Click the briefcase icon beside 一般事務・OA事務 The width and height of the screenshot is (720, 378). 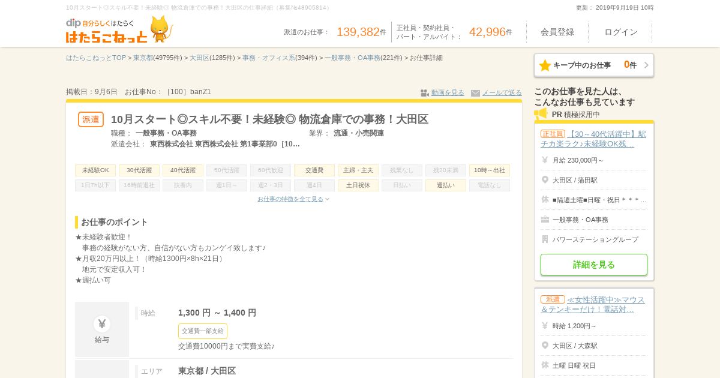coord(545,220)
